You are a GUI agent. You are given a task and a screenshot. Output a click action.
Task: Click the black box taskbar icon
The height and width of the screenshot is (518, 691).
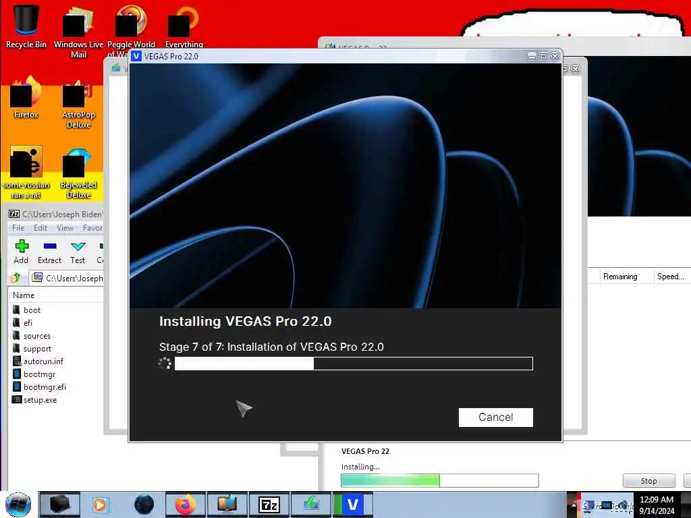point(60,505)
